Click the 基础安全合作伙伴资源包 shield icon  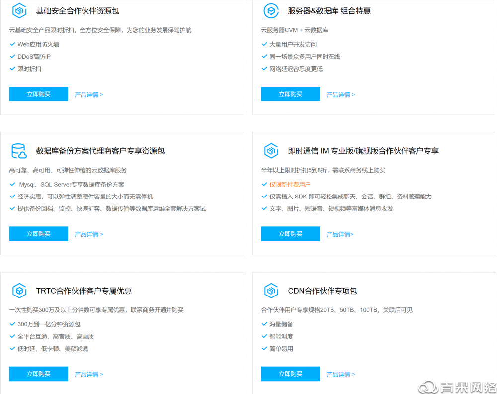[20, 10]
